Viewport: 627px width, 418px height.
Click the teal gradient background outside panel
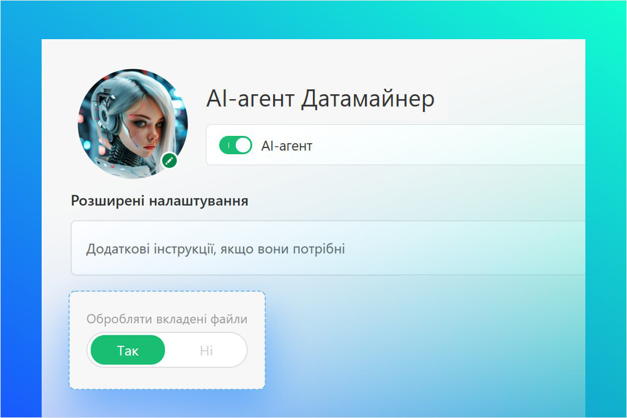tap(312, 19)
